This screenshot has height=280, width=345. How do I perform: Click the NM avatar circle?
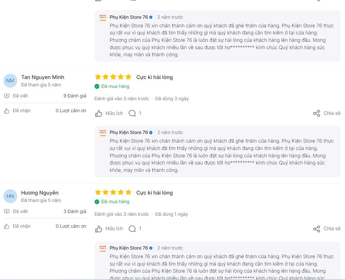[10, 81]
